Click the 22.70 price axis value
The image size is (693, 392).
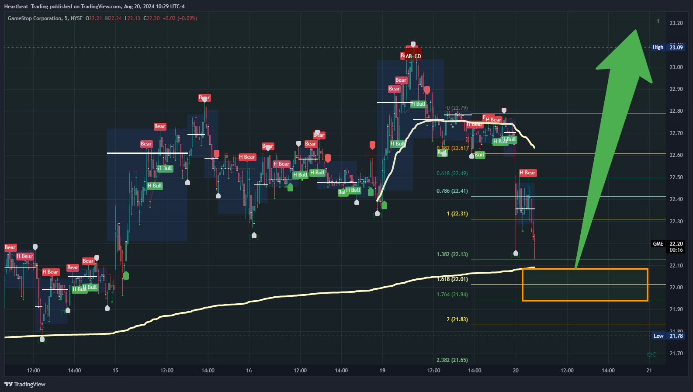tap(676, 133)
